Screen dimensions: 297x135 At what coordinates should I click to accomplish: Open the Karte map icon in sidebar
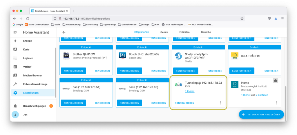(x=15, y=50)
